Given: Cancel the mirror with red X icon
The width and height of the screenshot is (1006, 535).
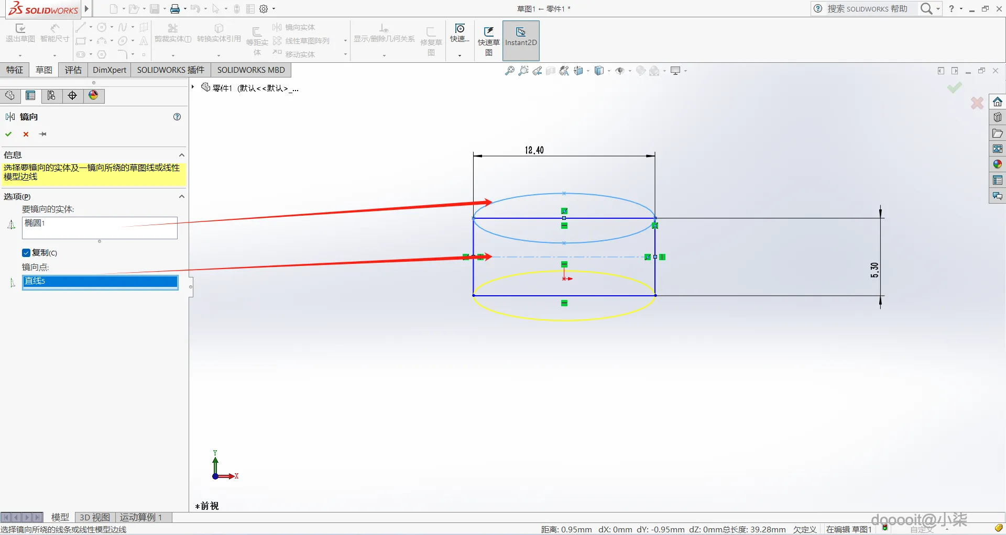Looking at the screenshot, I should click(26, 135).
